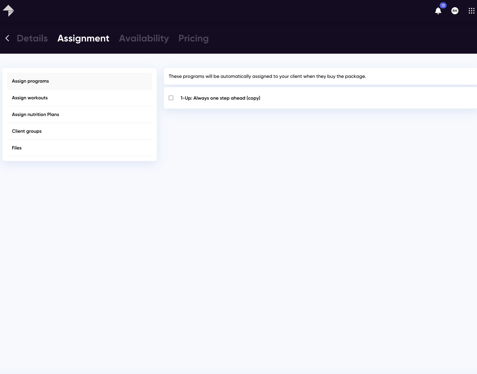Click the app logo in top-left corner

tap(8, 11)
